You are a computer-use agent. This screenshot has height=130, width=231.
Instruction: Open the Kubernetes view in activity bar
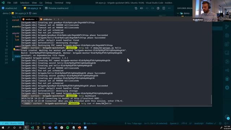[227, 87]
